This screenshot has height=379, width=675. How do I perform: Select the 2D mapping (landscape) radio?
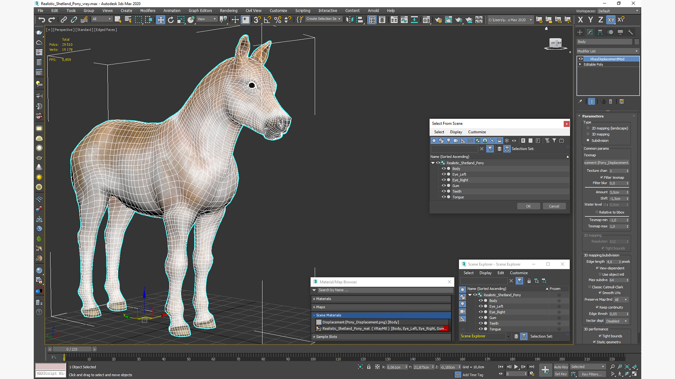click(588, 128)
